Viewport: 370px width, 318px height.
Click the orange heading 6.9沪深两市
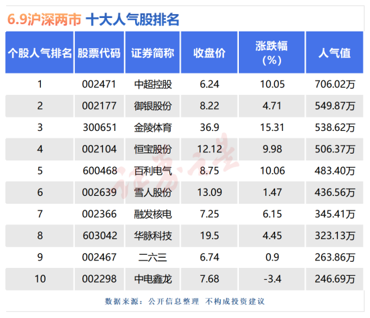[44, 19]
